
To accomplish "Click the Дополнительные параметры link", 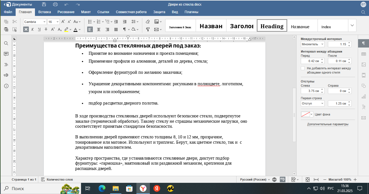I will [x=328, y=124].
